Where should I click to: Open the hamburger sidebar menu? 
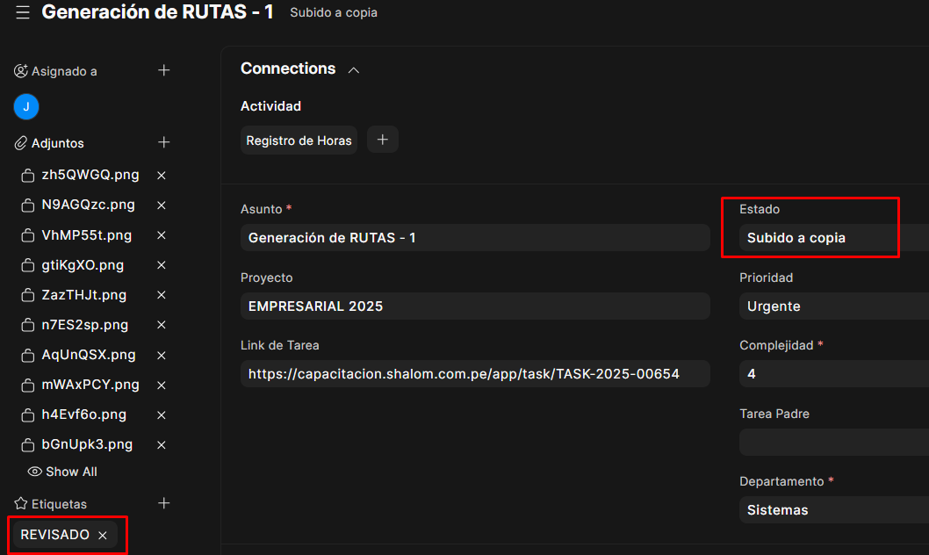[23, 13]
